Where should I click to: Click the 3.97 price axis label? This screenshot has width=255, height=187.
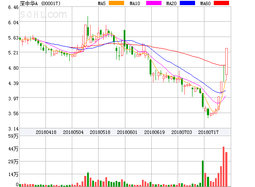tap(13, 99)
